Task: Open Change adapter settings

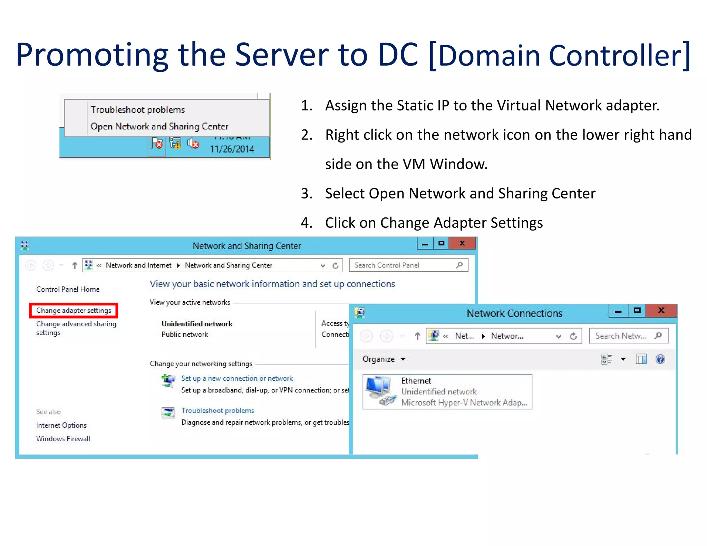Action: pyautogui.click(x=74, y=310)
